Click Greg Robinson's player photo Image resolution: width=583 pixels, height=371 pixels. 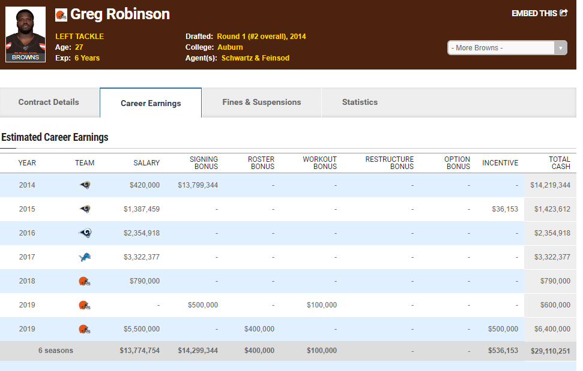coord(26,34)
